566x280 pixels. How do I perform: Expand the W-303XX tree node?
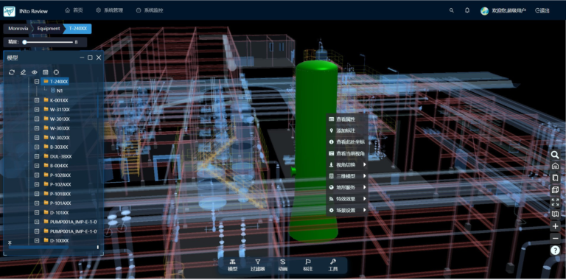pos(37,128)
